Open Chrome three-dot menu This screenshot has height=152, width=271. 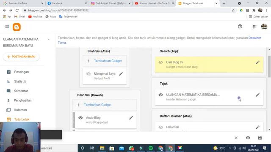tap(267, 10)
